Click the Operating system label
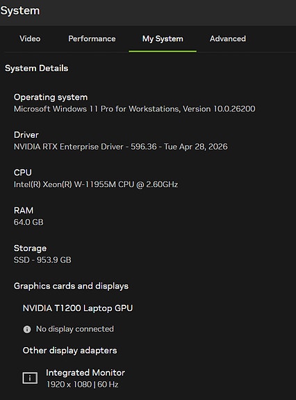Viewport: 296px width, 400px height. (51, 97)
